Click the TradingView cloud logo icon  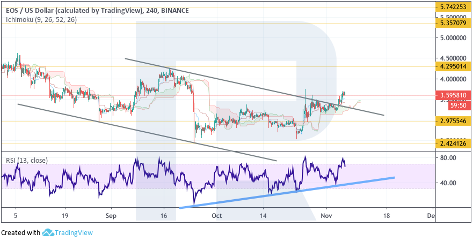tap(48, 233)
